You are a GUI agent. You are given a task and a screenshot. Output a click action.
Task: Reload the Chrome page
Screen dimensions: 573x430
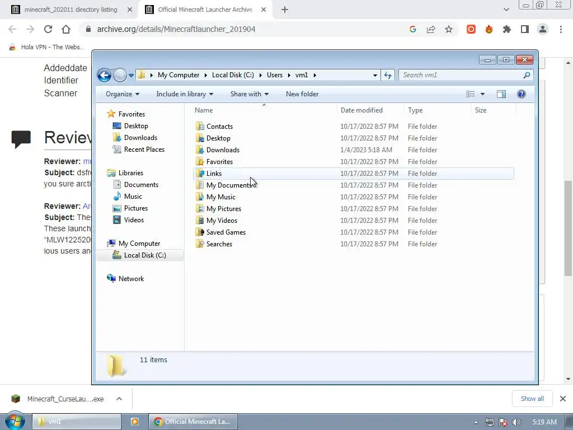pyautogui.click(x=48, y=29)
